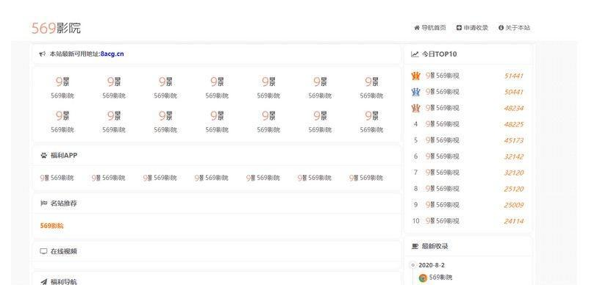This screenshot has width=600, height=285.
Task: Open the first 569影院 link under 福利APP
Action: point(57,178)
